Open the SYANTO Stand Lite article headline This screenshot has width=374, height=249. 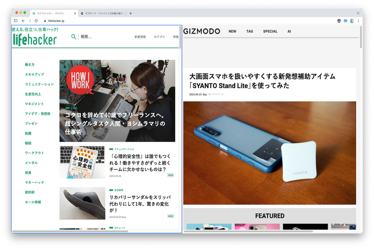tap(262, 81)
